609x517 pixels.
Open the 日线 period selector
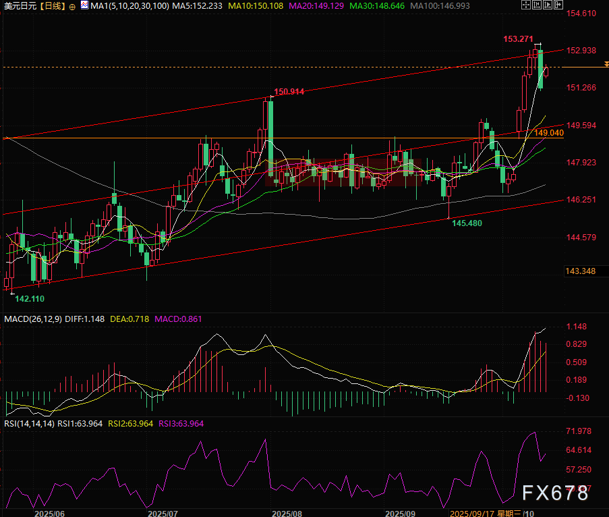tap(52, 5)
